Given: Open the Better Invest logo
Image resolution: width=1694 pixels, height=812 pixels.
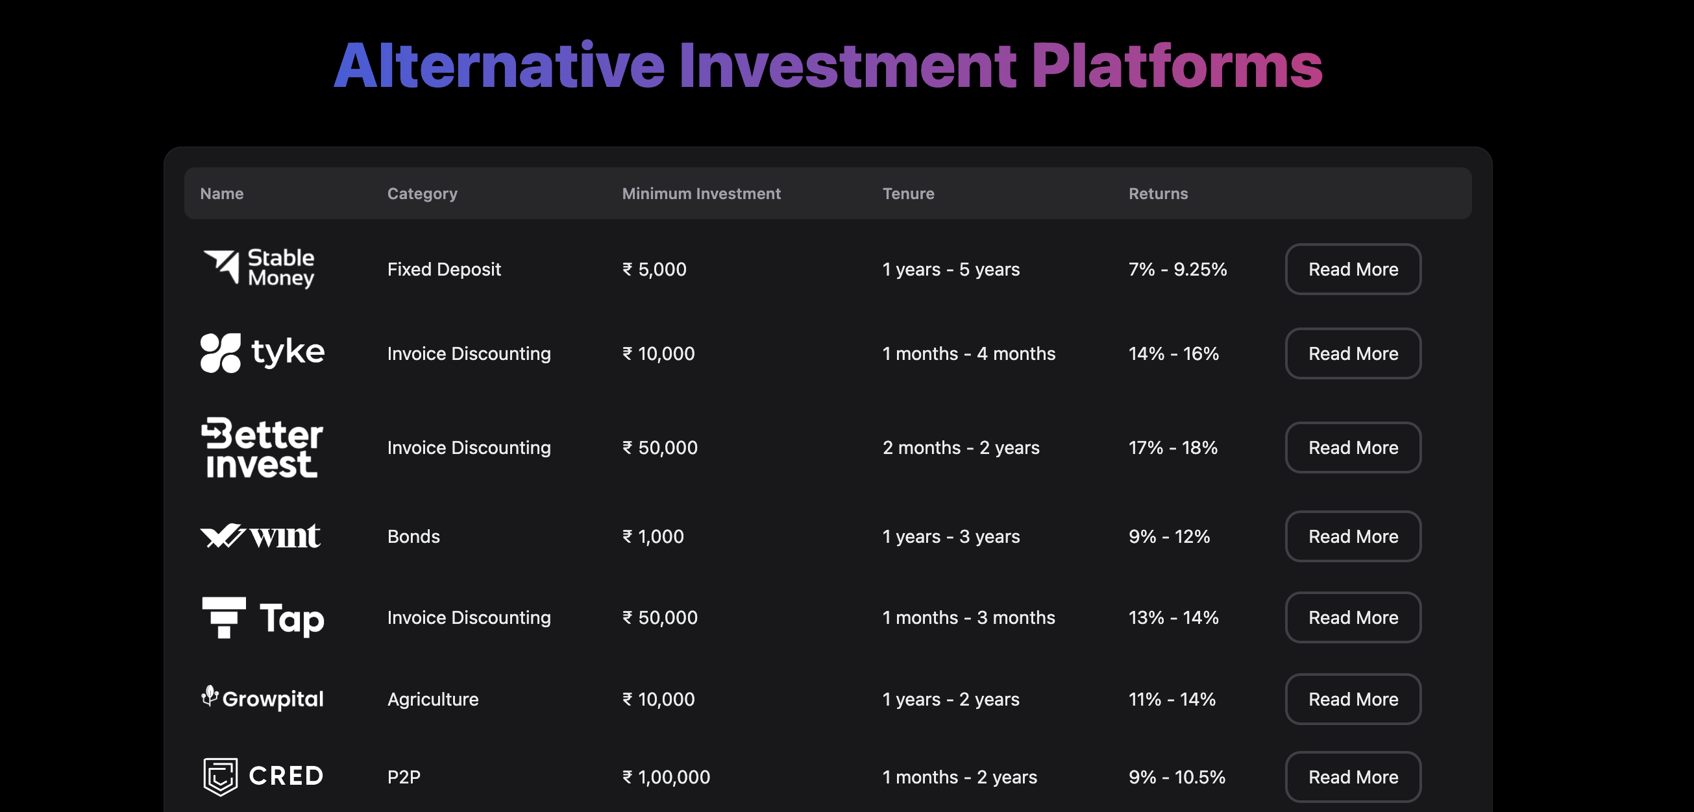Looking at the screenshot, I should point(262,447).
